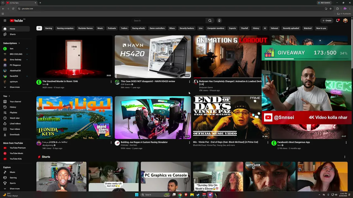Reload the page in the browser

(13, 9)
